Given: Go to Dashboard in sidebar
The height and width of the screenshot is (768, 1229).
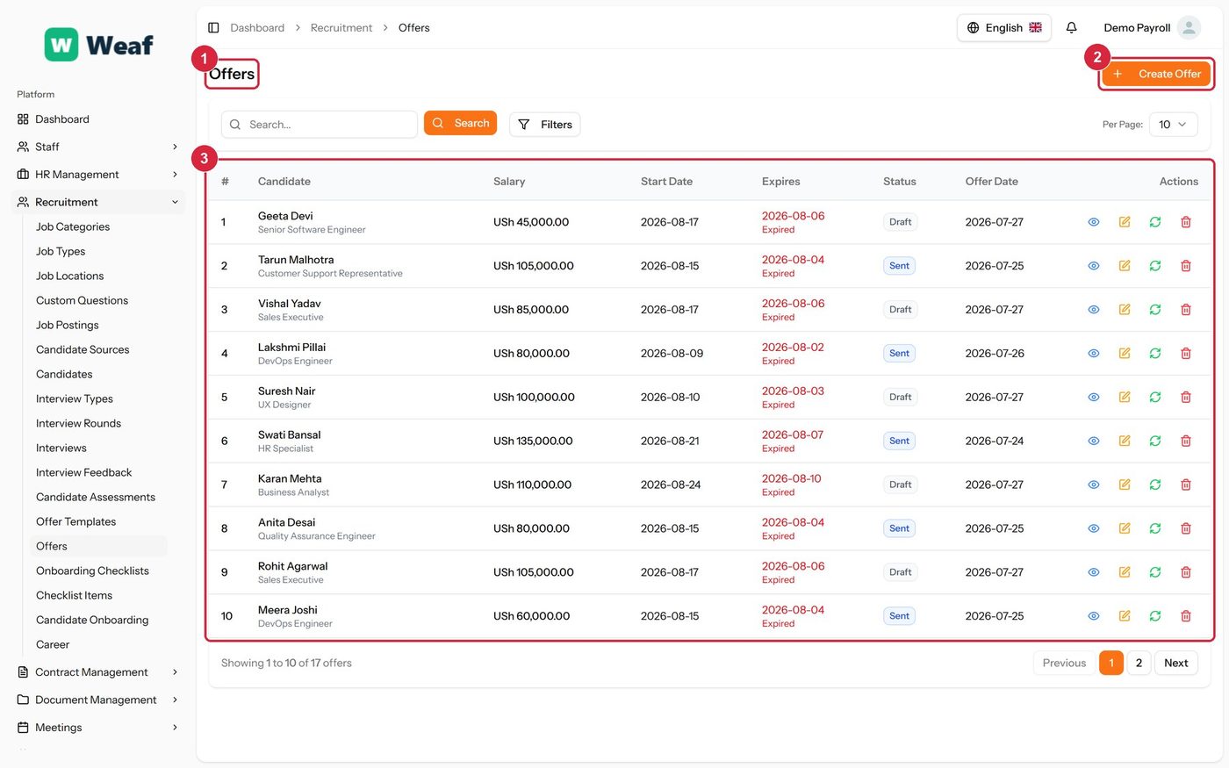Looking at the screenshot, I should point(98,119).
